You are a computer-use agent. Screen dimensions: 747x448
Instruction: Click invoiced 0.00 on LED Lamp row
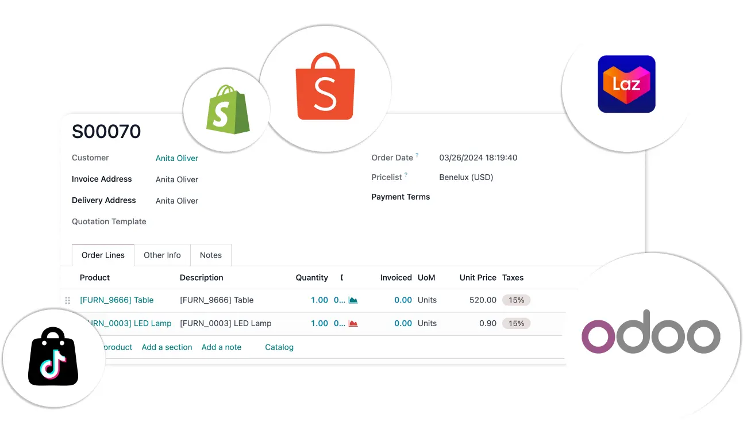point(403,323)
